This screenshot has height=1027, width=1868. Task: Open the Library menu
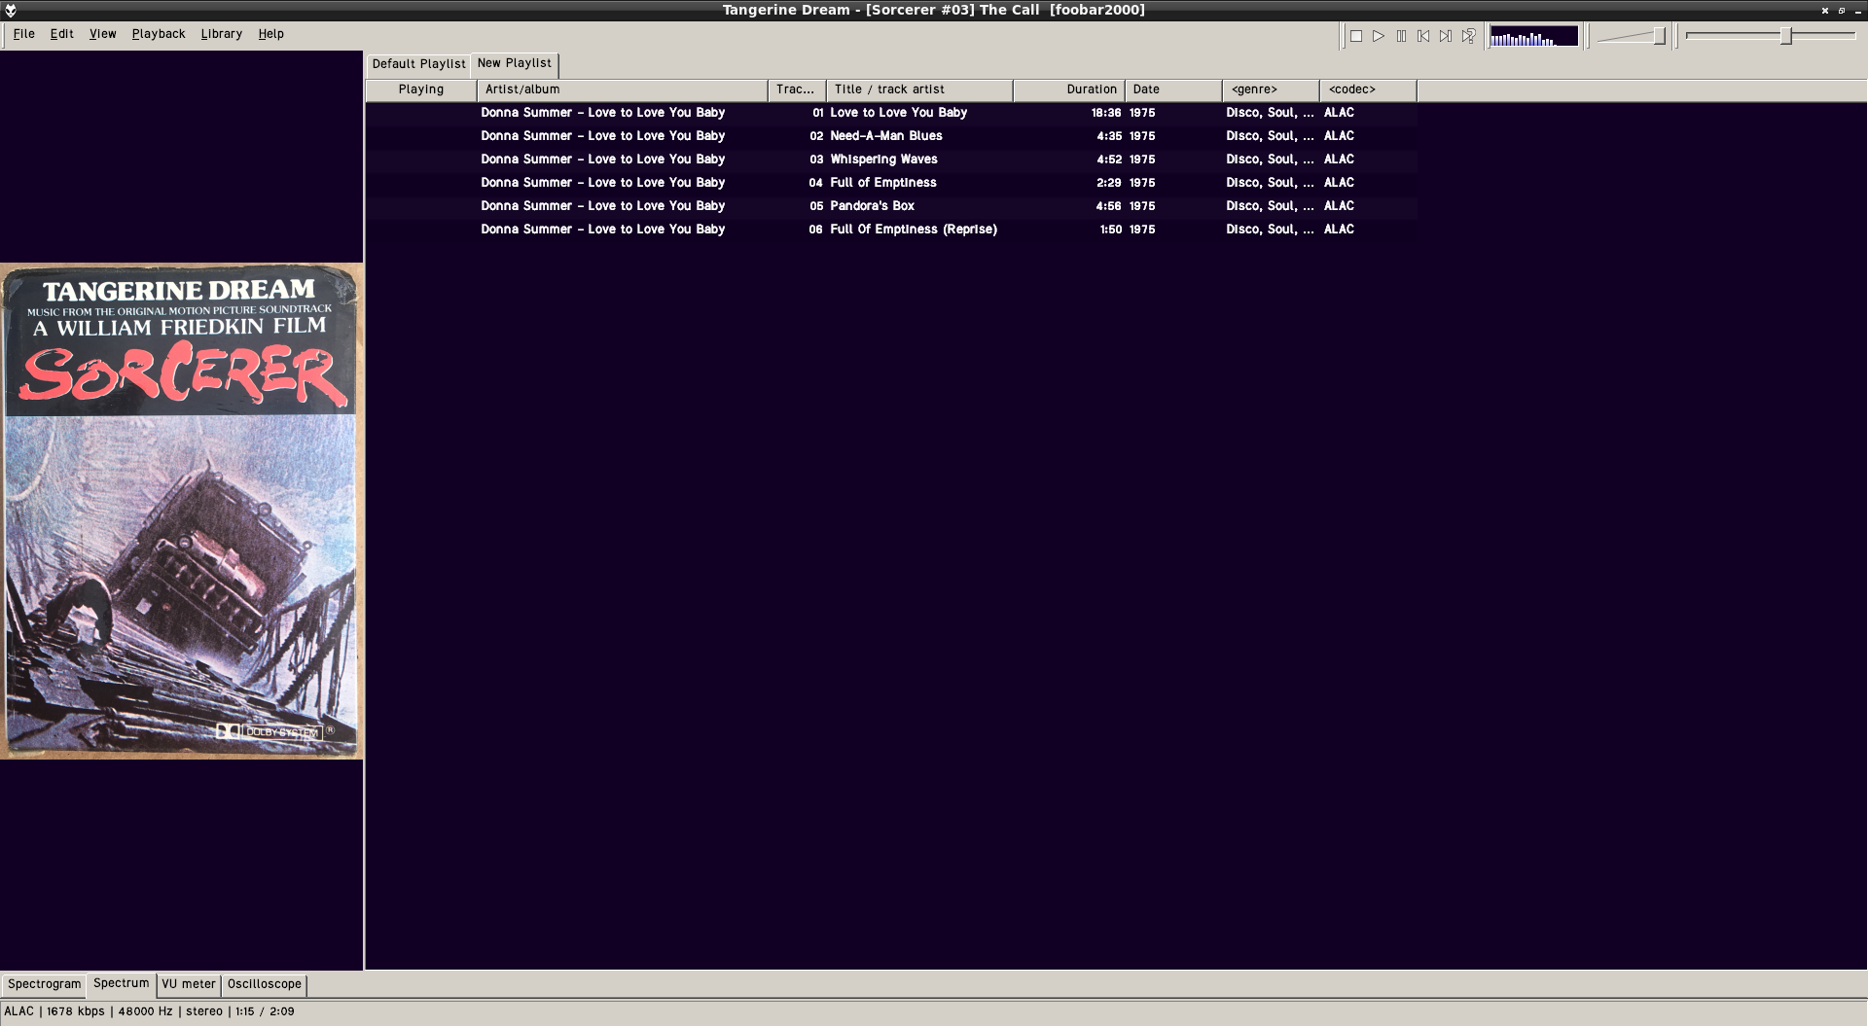[x=222, y=34]
